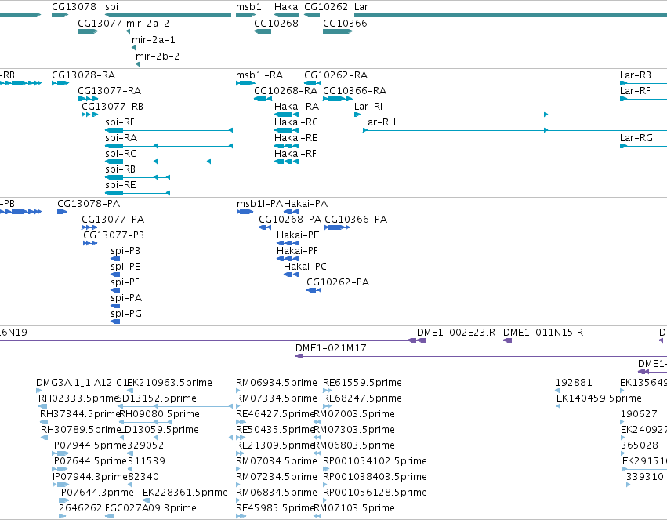Image resolution: width=667 pixels, height=520 pixels.
Task: Click the Hakai gene label
Action: (287, 7)
